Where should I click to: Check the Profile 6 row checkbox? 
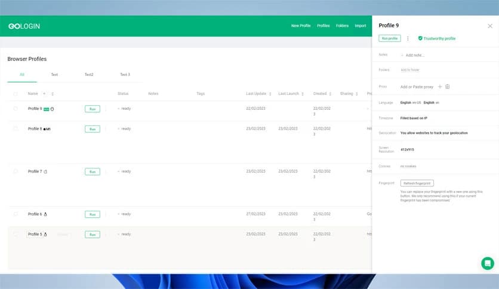click(16, 214)
